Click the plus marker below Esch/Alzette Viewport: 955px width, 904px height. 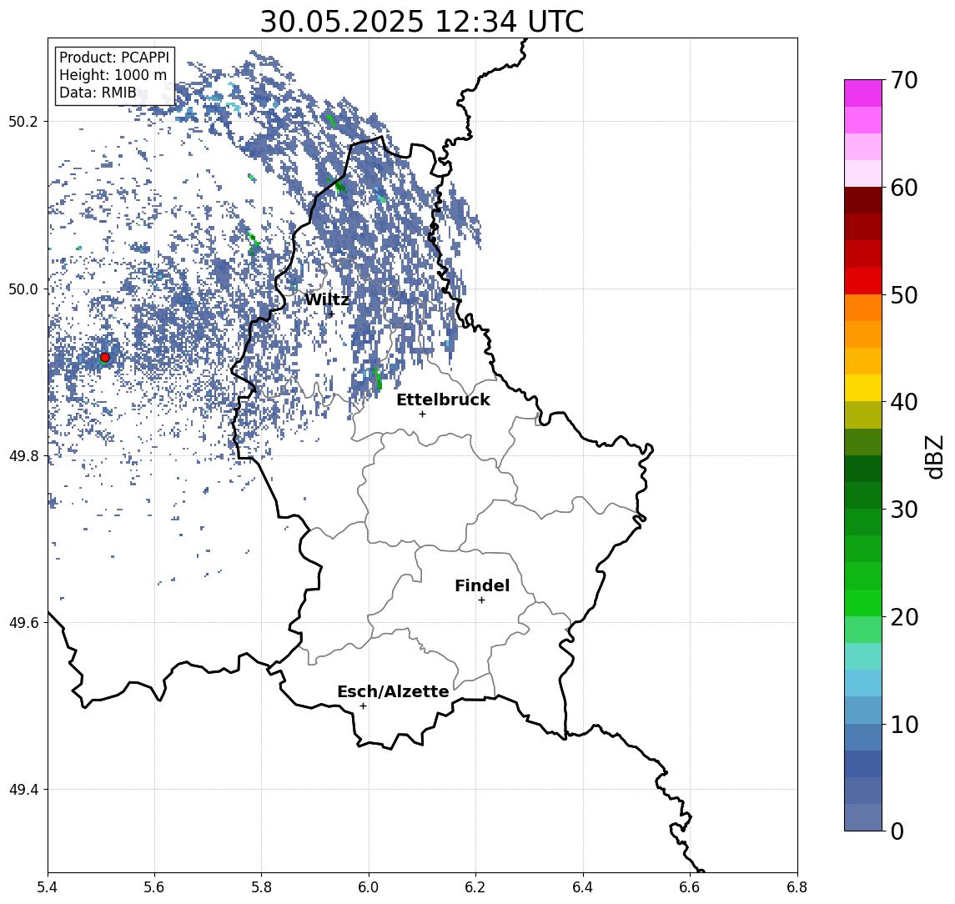(363, 706)
